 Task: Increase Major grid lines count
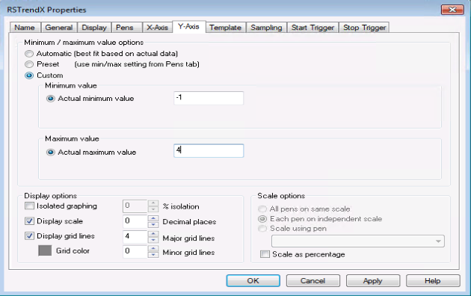click(153, 233)
